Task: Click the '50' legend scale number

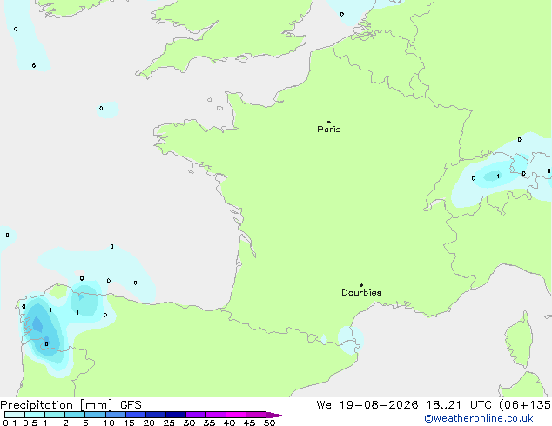Action: (269, 423)
